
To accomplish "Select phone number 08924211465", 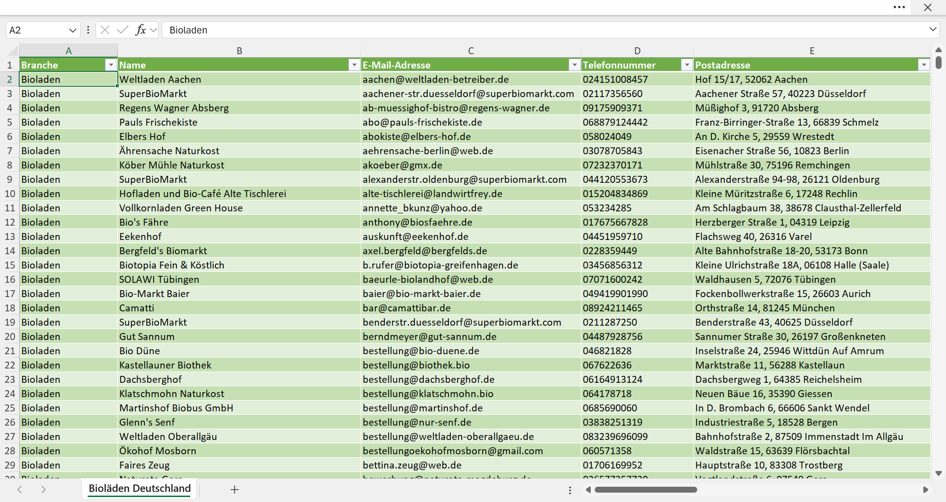I will tap(638, 308).
